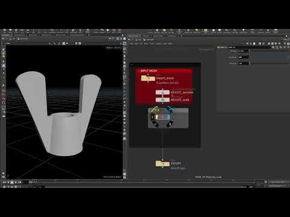
Task: Open the Go menu in network editor
Action: [x=141, y=43]
